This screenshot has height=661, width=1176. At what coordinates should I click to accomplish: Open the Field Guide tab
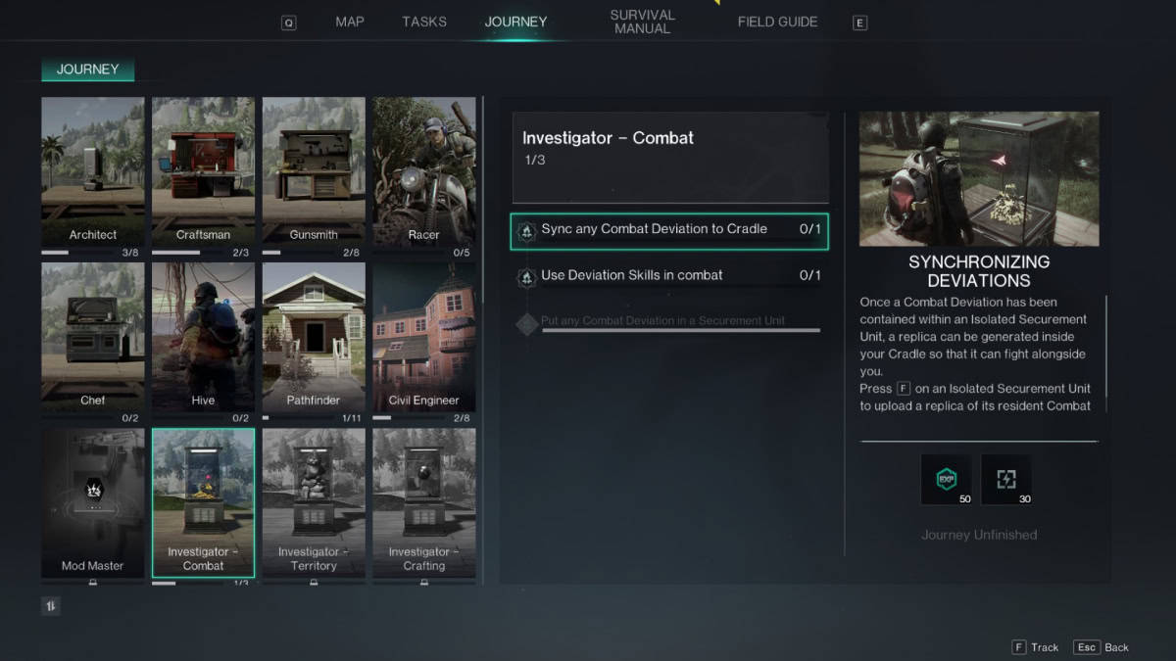pos(777,21)
